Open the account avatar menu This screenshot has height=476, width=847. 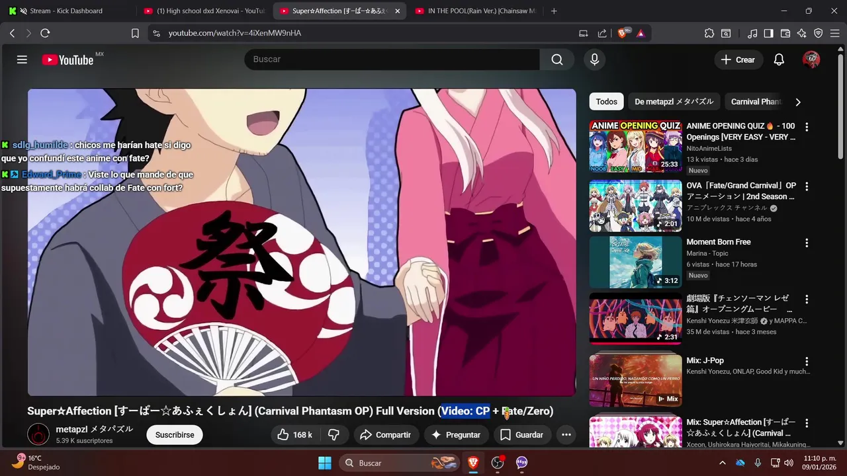click(811, 59)
